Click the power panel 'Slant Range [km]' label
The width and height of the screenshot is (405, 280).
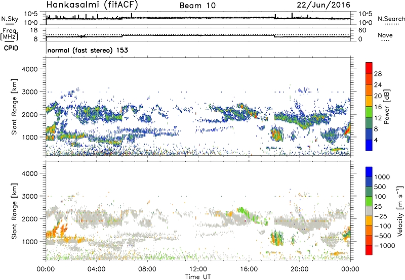coord(14,107)
